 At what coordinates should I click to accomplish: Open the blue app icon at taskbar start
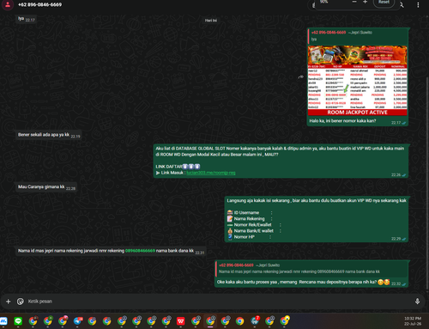click(3, 321)
